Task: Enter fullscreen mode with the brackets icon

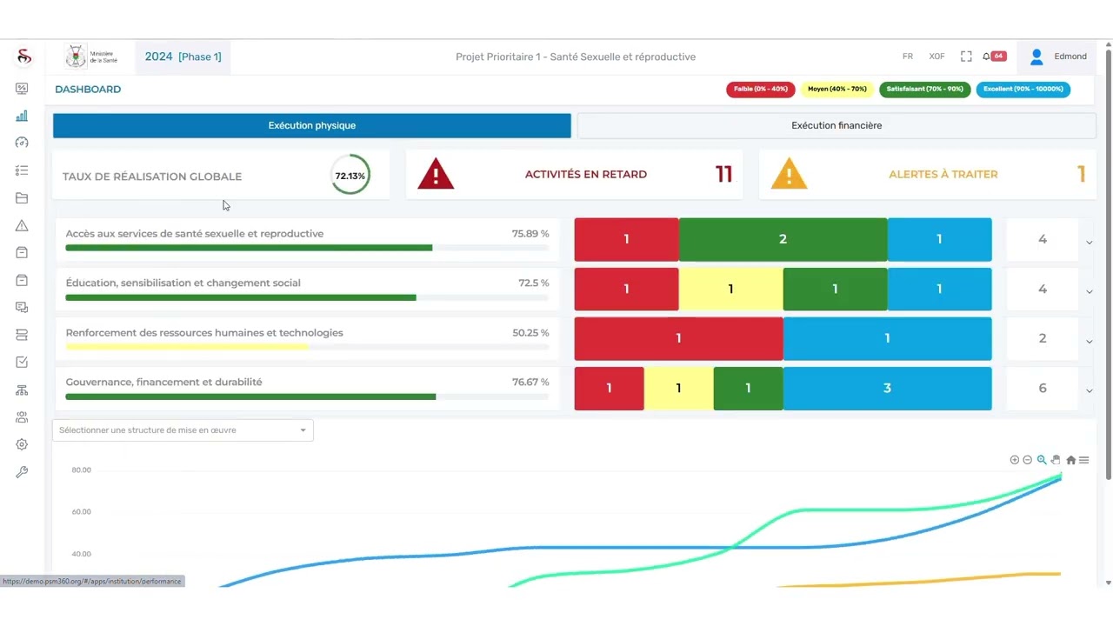Action: point(966,57)
